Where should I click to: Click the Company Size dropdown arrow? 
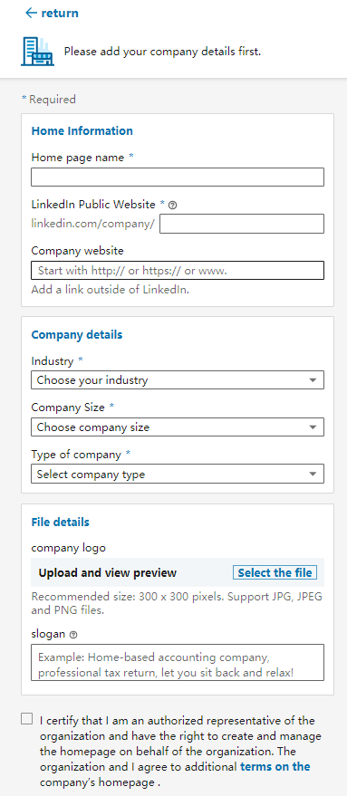coord(313,427)
